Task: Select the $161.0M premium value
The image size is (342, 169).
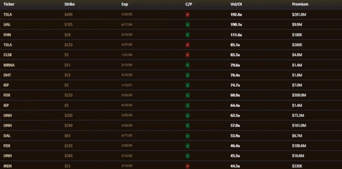Action: click(299, 125)
